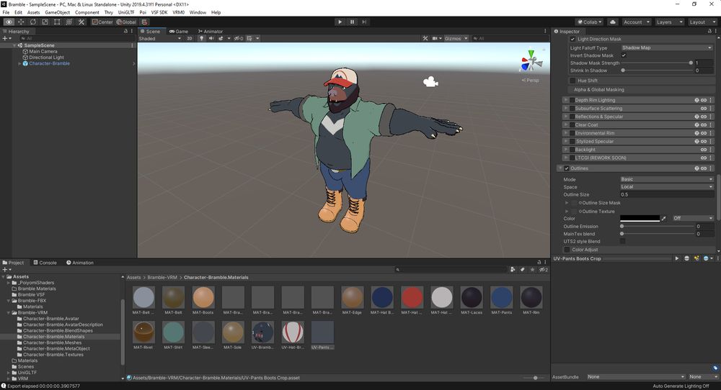Uncheck the Outlines checkbox
The width and height of the screenshot is (721, 390).
(x=567, y=168)
